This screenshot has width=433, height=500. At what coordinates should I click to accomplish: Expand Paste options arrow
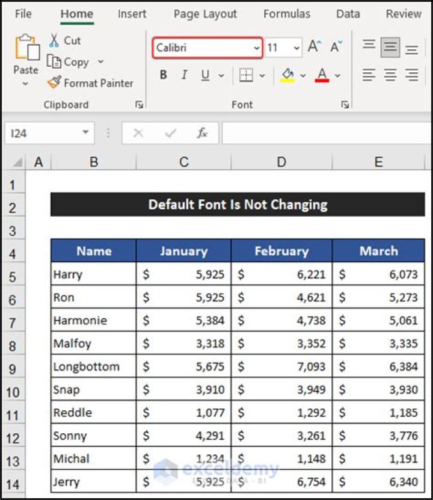[x=25, y=84]
